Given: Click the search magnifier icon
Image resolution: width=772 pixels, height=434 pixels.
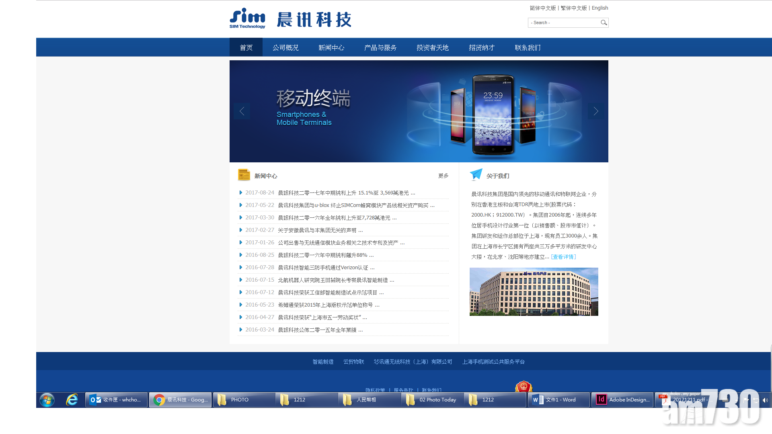Looking at the screenshot, I should pyautogui.click(x=604, y=23).
